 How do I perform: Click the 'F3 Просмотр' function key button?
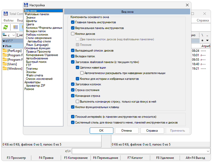point(16,158)
